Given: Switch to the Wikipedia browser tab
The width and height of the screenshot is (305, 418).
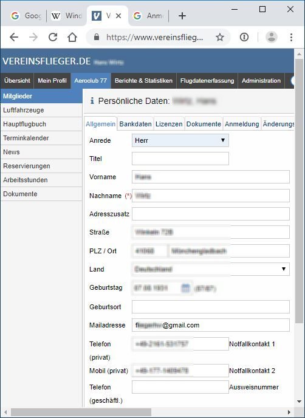Looking at the screenshot, I should (x=66, y=16).
